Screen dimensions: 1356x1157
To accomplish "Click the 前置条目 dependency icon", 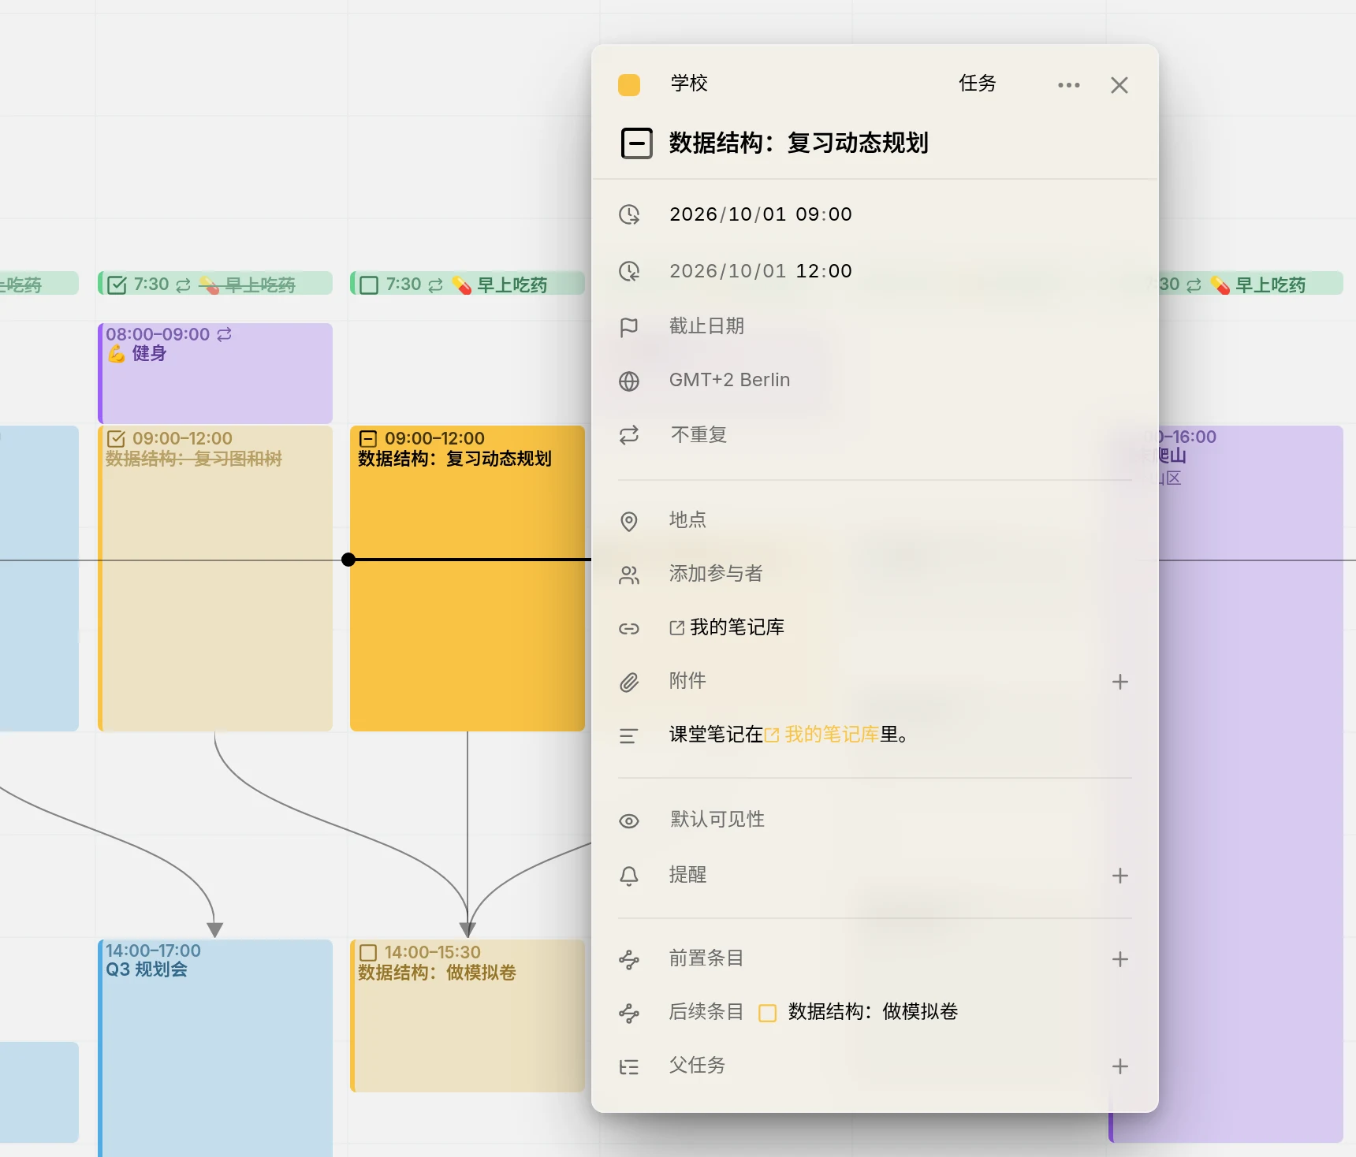I will 629,959.
